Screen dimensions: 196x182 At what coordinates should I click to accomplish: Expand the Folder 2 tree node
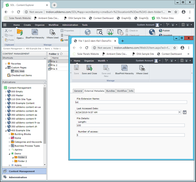coord(13,161)
